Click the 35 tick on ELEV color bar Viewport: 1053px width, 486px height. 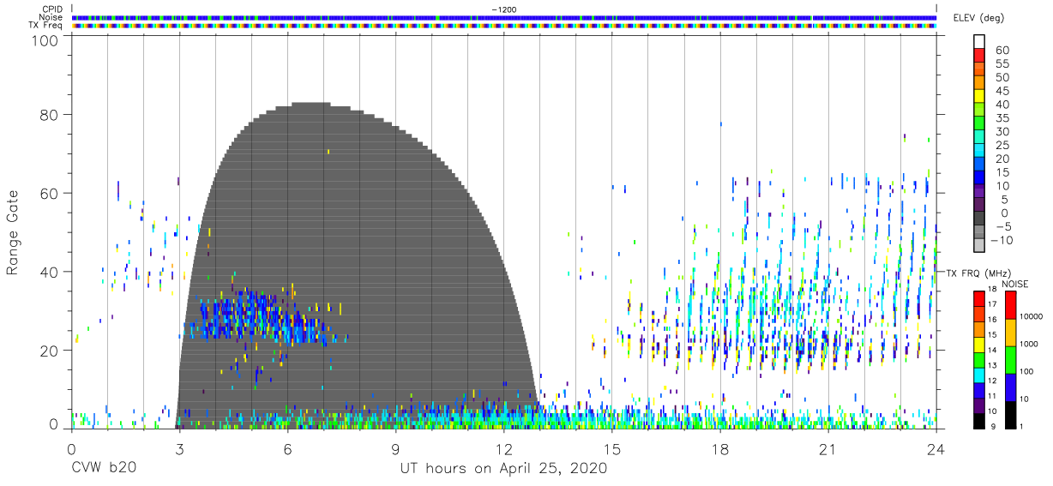1002,118
